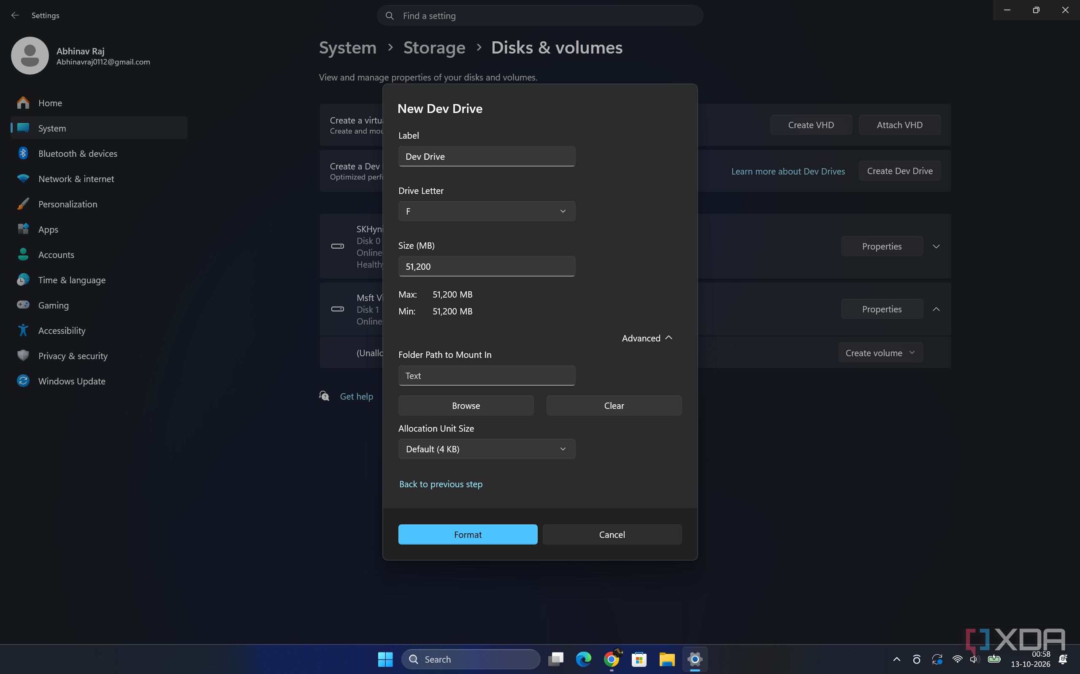This screenshot has height=674, width=1080.
Task: Click the volume speaker tray icon
Action: point(974,659)
